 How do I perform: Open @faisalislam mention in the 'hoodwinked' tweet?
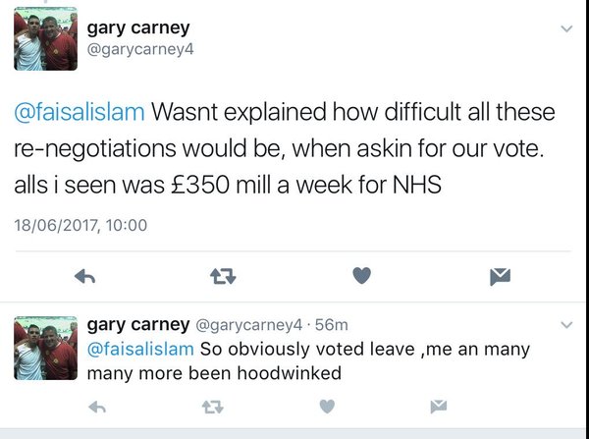tap(141, 349)
